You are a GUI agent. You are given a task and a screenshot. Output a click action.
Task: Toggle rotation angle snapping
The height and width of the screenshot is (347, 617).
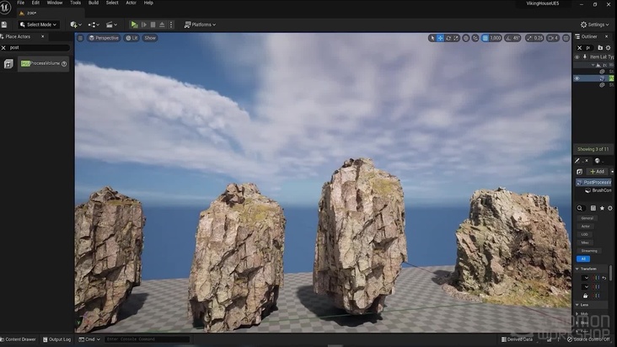(x=508, y=38)
